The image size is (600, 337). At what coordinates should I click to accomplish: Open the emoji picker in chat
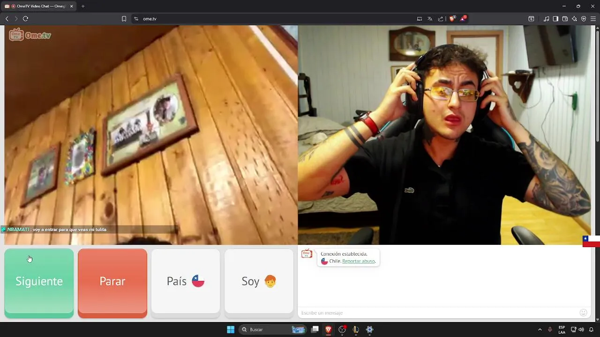pos(584,313)
